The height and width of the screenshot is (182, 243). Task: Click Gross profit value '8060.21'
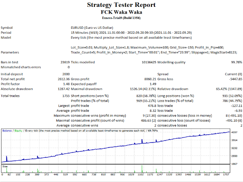[x=150, y=79]
